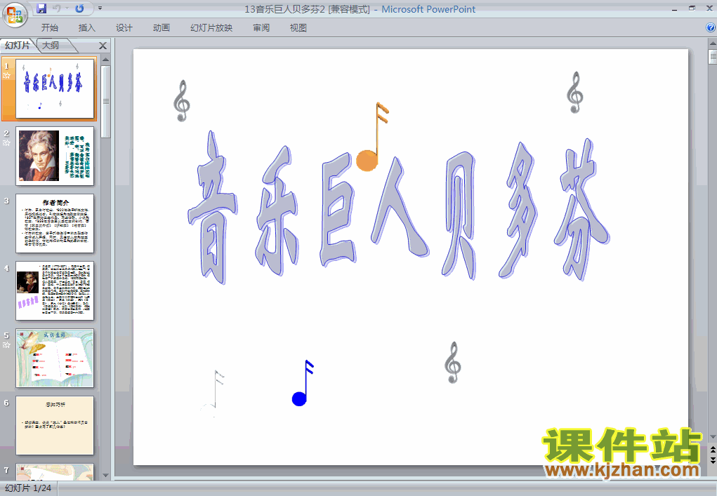717x496 pixels.
Task: Select slide 1 thumbnail with WordArt title
Action: [55, 88]
